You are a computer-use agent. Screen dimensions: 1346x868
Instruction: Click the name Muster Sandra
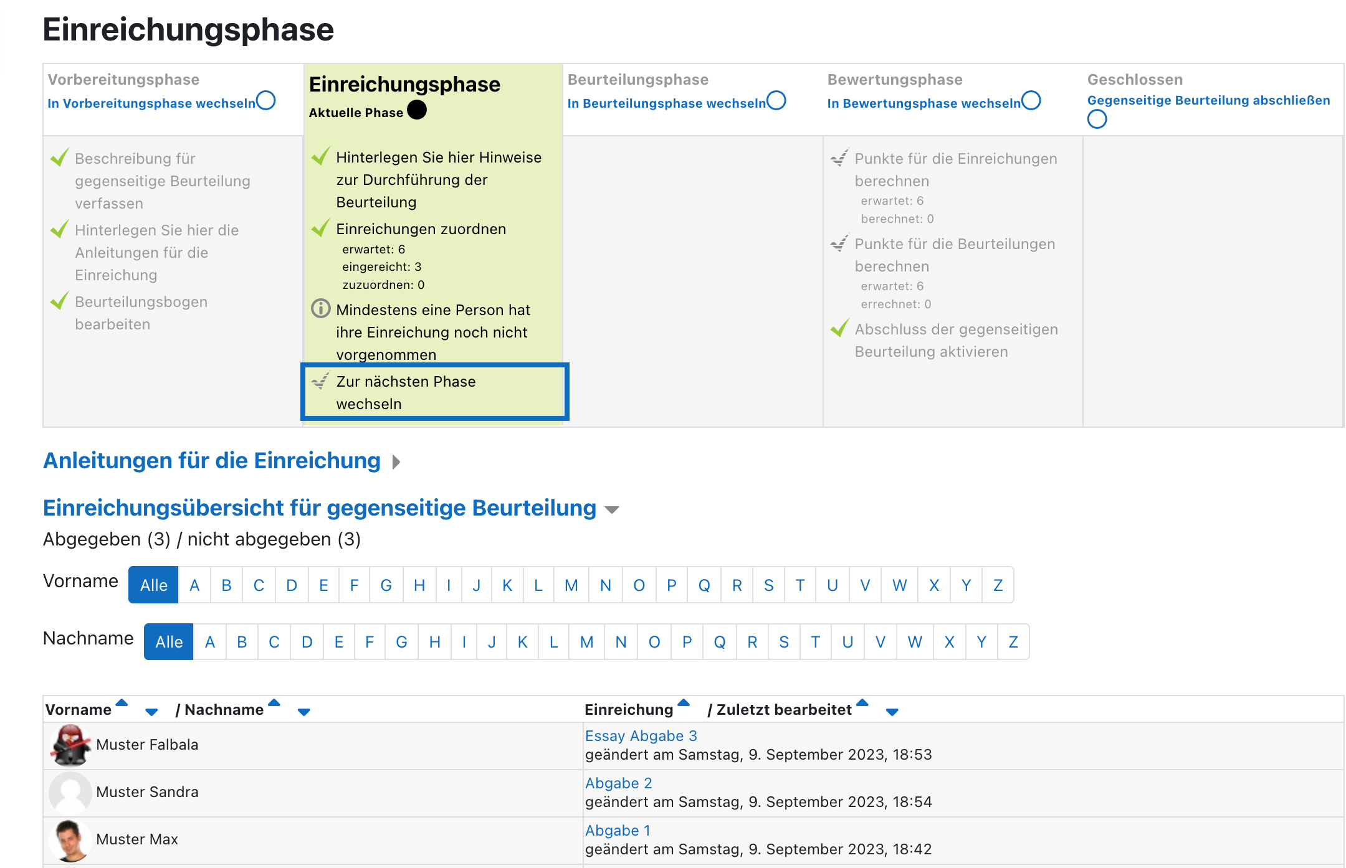point(147,791)
